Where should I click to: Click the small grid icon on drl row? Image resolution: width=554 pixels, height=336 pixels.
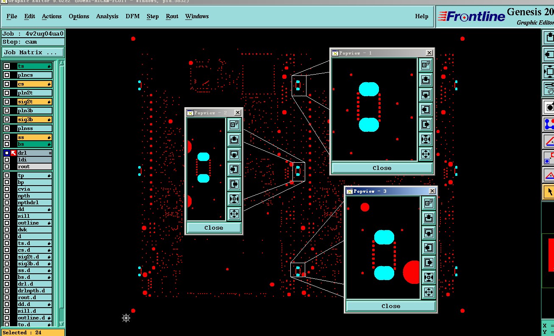pos(50,153)
